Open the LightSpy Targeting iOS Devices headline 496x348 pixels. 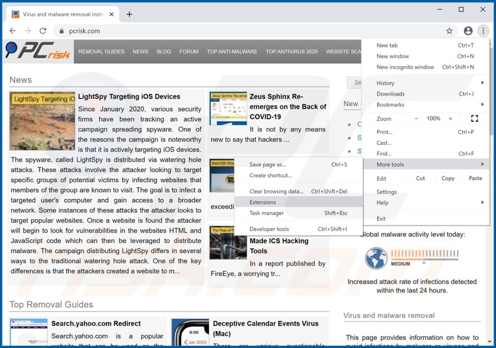pos(129,97)
